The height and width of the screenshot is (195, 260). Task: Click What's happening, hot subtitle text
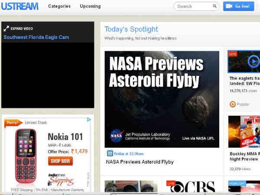pyautogui.click(x=140, y=38)
